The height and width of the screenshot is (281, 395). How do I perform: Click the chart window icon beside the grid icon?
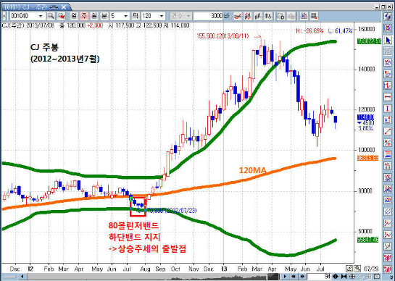[304, 16]
